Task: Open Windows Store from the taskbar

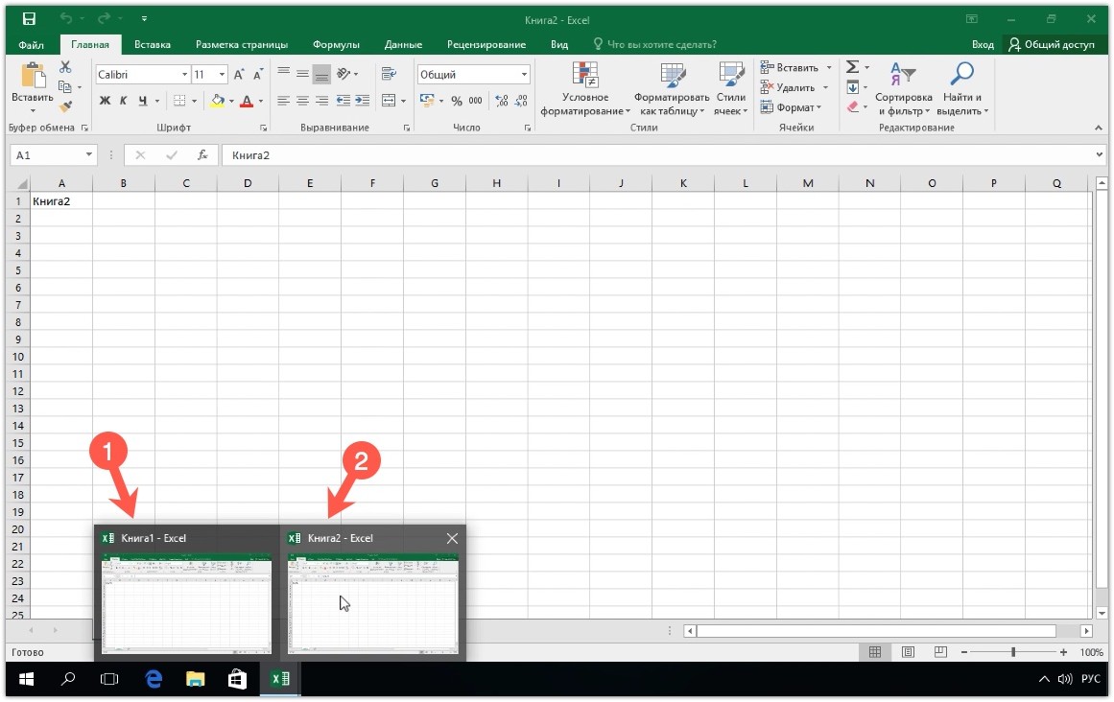Action: (237, 679)
